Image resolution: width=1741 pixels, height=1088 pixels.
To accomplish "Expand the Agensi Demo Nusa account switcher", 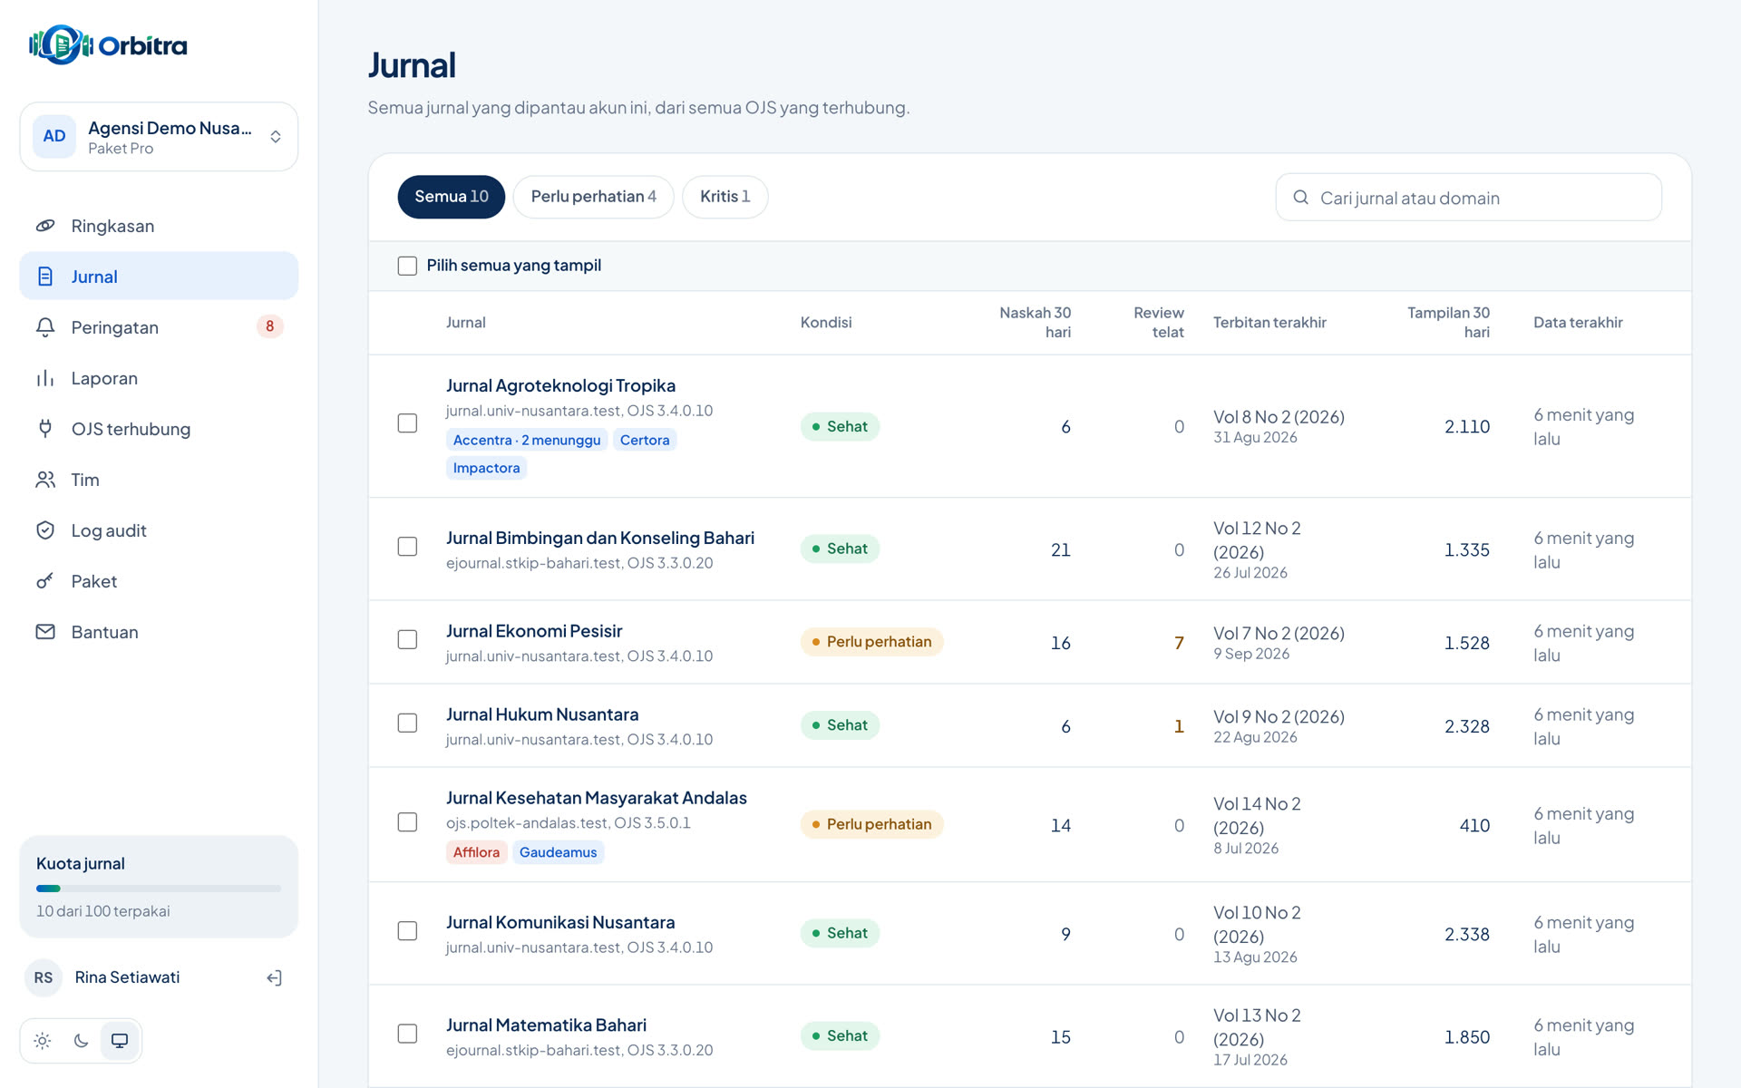I will pos(159,137).
